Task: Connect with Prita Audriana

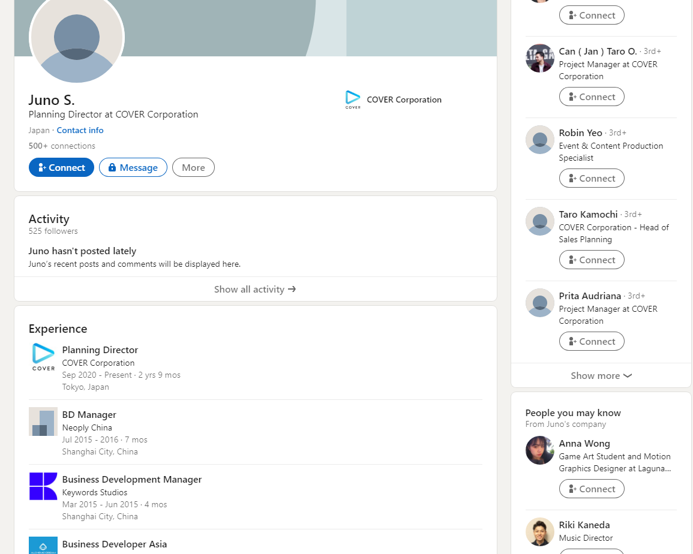Action: [x=592, y=342]
